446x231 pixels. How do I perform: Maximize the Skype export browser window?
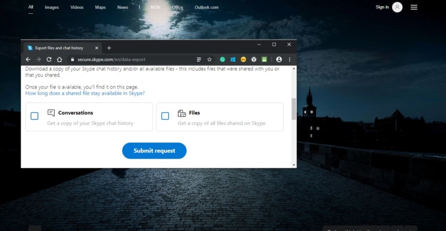click(274, 45)
